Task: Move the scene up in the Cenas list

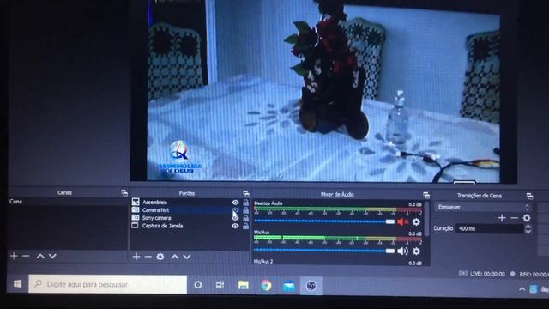Action: coord(40,257)
